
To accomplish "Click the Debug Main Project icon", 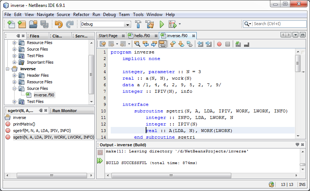I will click(x=172, y=24).
